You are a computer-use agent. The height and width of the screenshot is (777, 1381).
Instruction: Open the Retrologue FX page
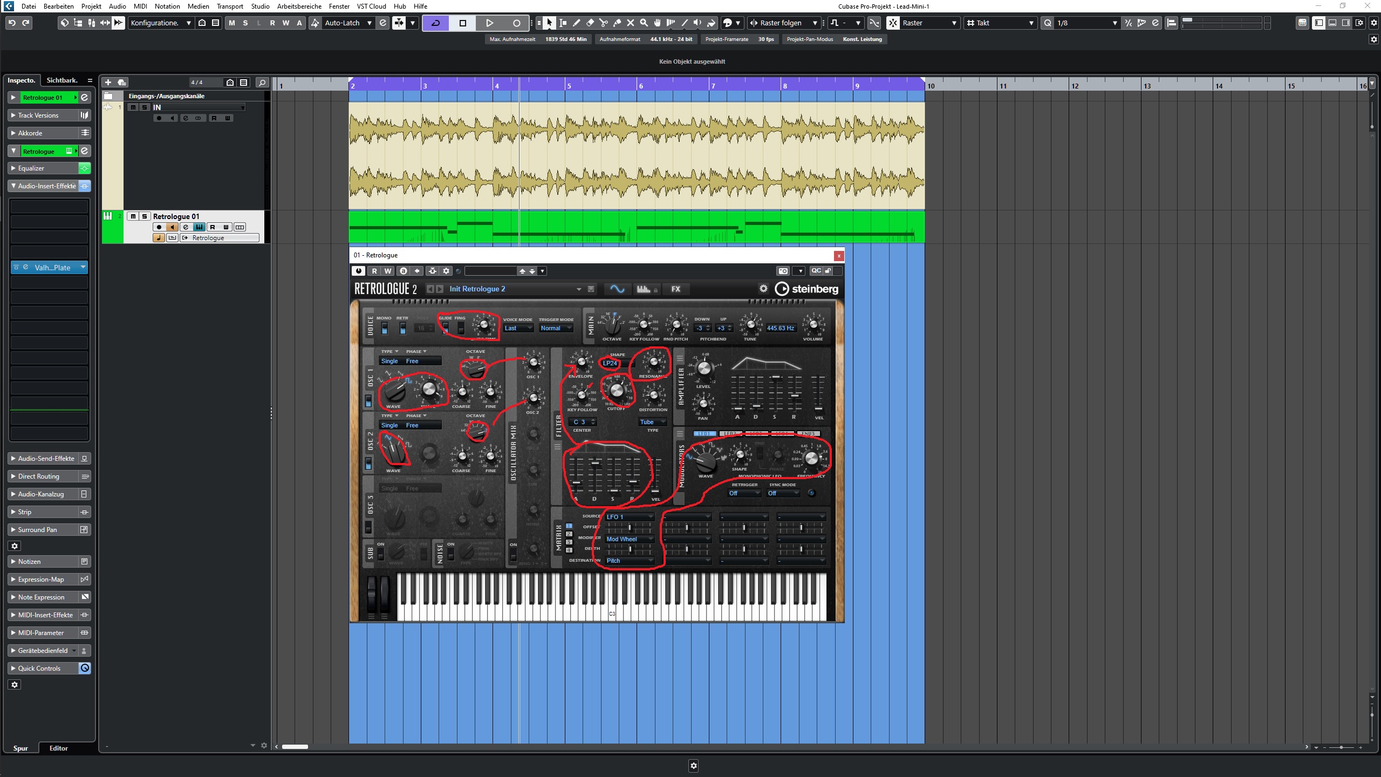(675, 289)
